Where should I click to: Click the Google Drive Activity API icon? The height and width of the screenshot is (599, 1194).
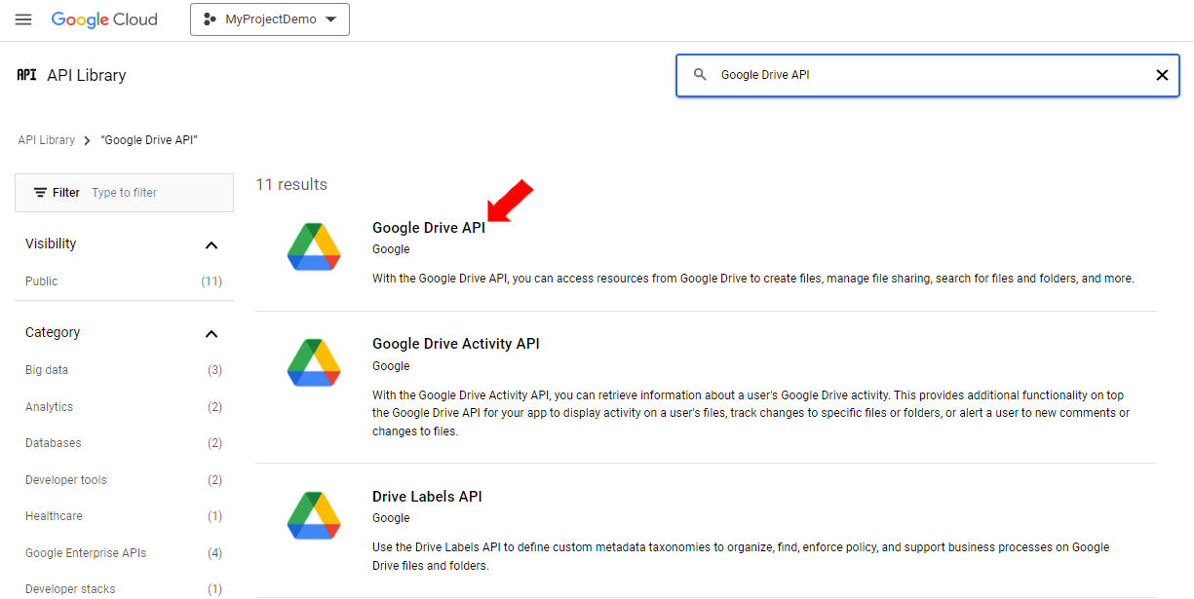point(314,362)
